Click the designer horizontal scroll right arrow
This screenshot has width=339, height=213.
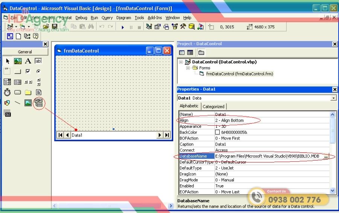pos(171,205)
